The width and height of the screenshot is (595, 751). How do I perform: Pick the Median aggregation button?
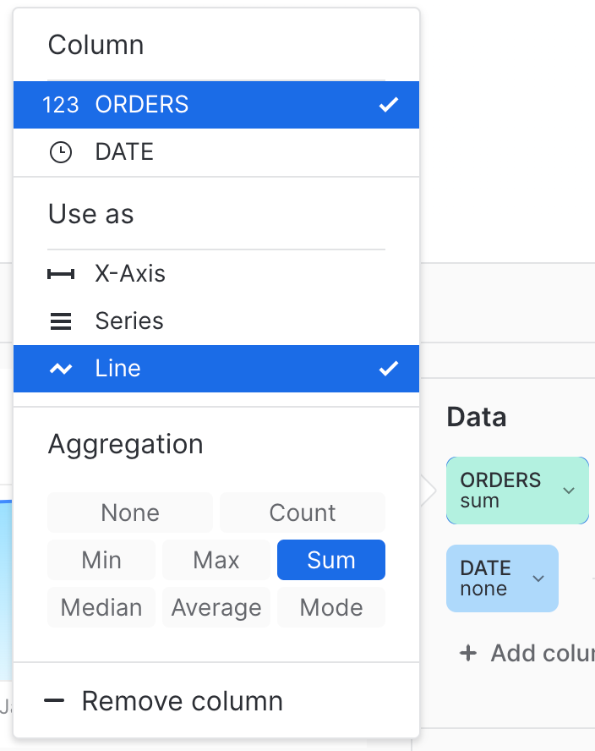101,607
